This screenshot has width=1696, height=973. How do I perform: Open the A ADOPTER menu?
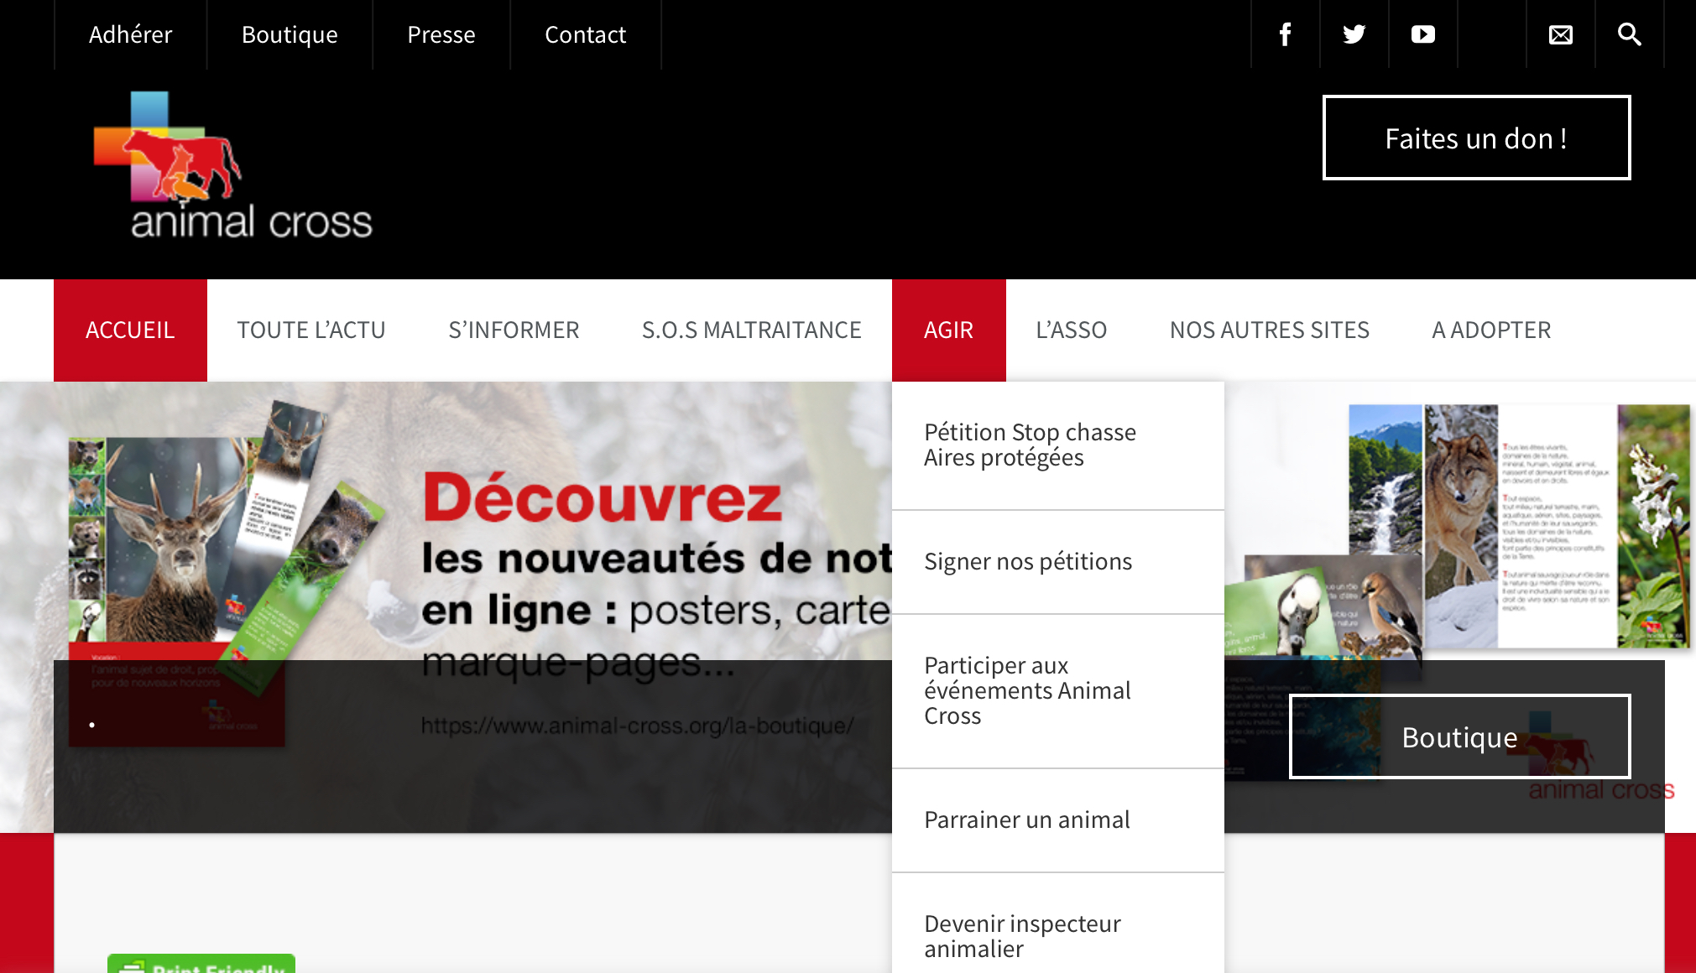[1491, 330]
